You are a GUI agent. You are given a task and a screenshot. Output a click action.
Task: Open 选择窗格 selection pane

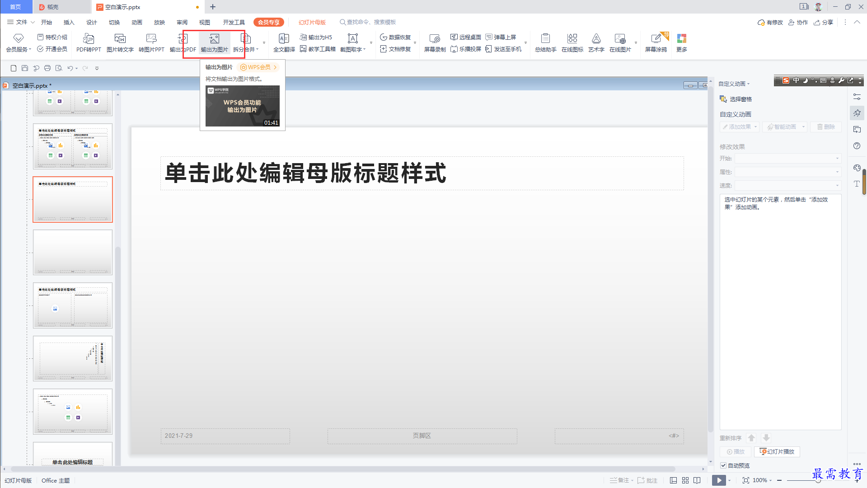[736, 99]
